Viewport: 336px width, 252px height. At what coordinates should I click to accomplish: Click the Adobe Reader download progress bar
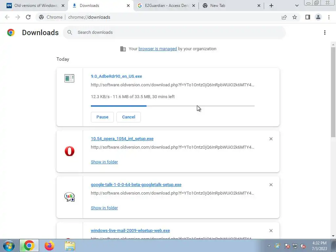173,106
